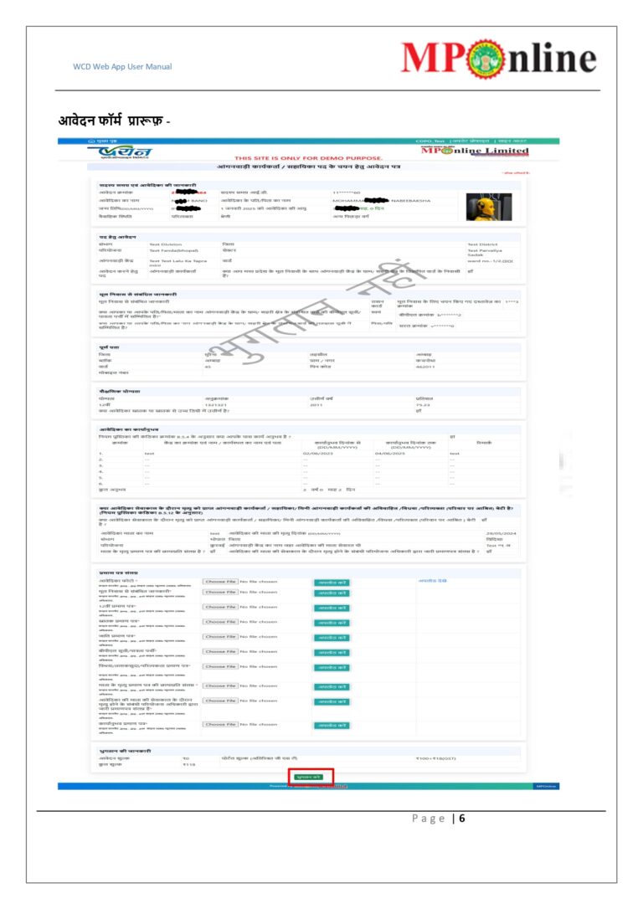Click the MPOnline Limited logo in the form header
The width and height of the screenshot is (643, 909).
click(x=475, y=151)
